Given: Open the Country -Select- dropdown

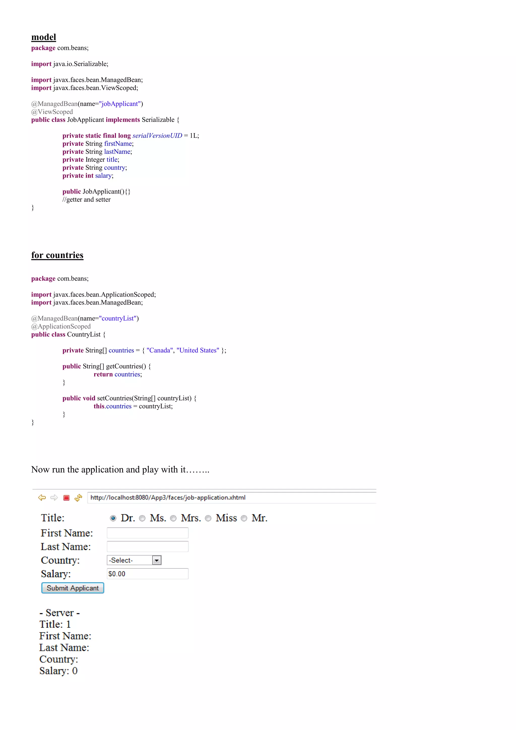Looking at the screenshot, I should coord(130,560).
